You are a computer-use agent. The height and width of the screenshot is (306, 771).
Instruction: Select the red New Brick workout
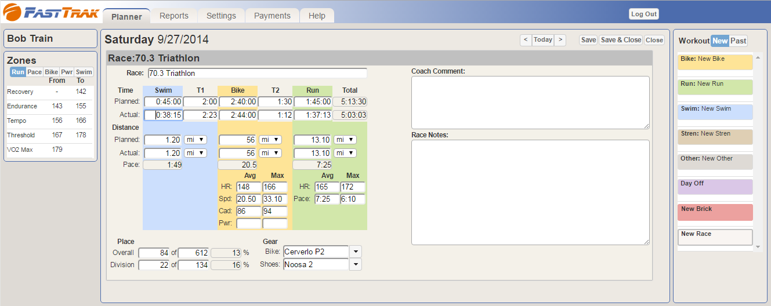pyautogui.click(x=715, y=212)
